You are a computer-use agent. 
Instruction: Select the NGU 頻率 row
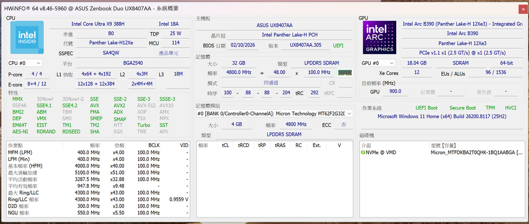coord(98,213)
